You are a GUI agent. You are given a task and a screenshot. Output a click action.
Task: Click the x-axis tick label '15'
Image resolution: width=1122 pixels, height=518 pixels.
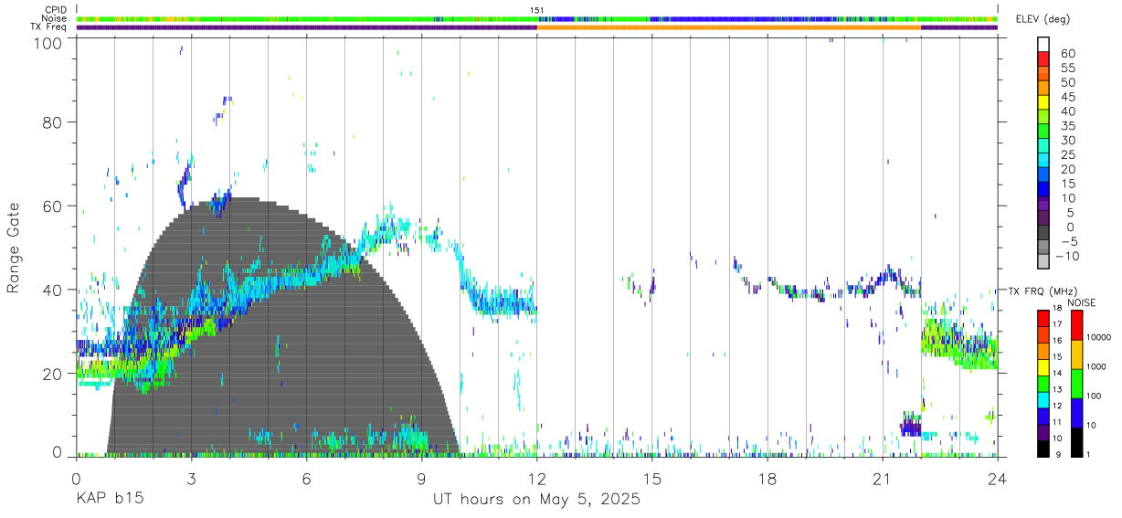(651, 479)
